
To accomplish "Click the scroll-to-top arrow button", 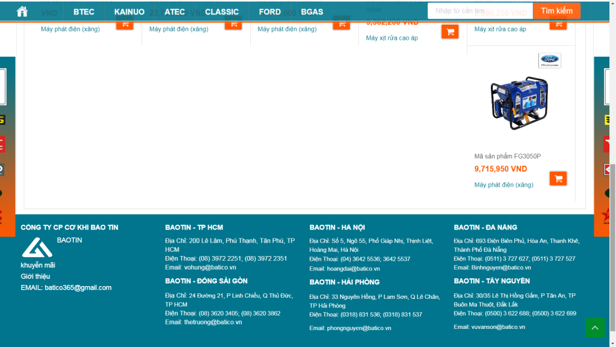I will (595, 328).
